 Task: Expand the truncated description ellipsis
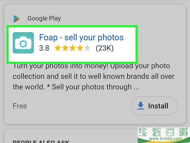(x=136, y=87)
